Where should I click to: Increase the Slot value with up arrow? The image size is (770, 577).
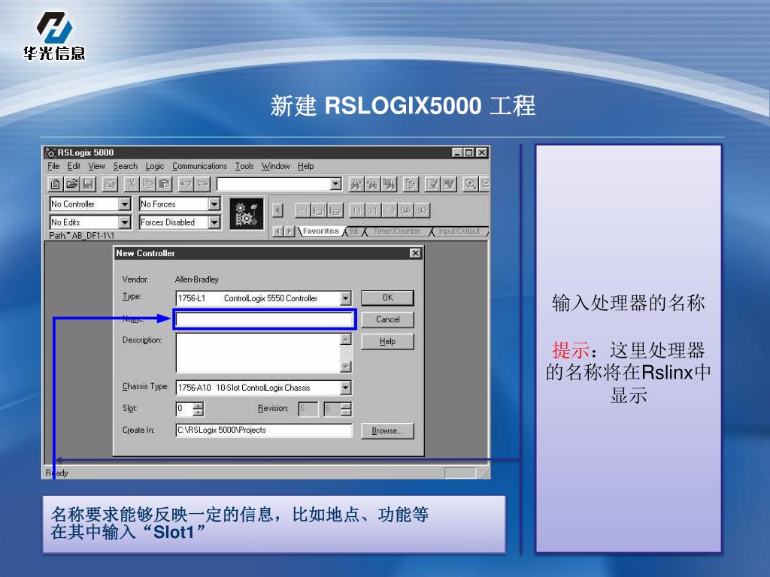(198, 405)
